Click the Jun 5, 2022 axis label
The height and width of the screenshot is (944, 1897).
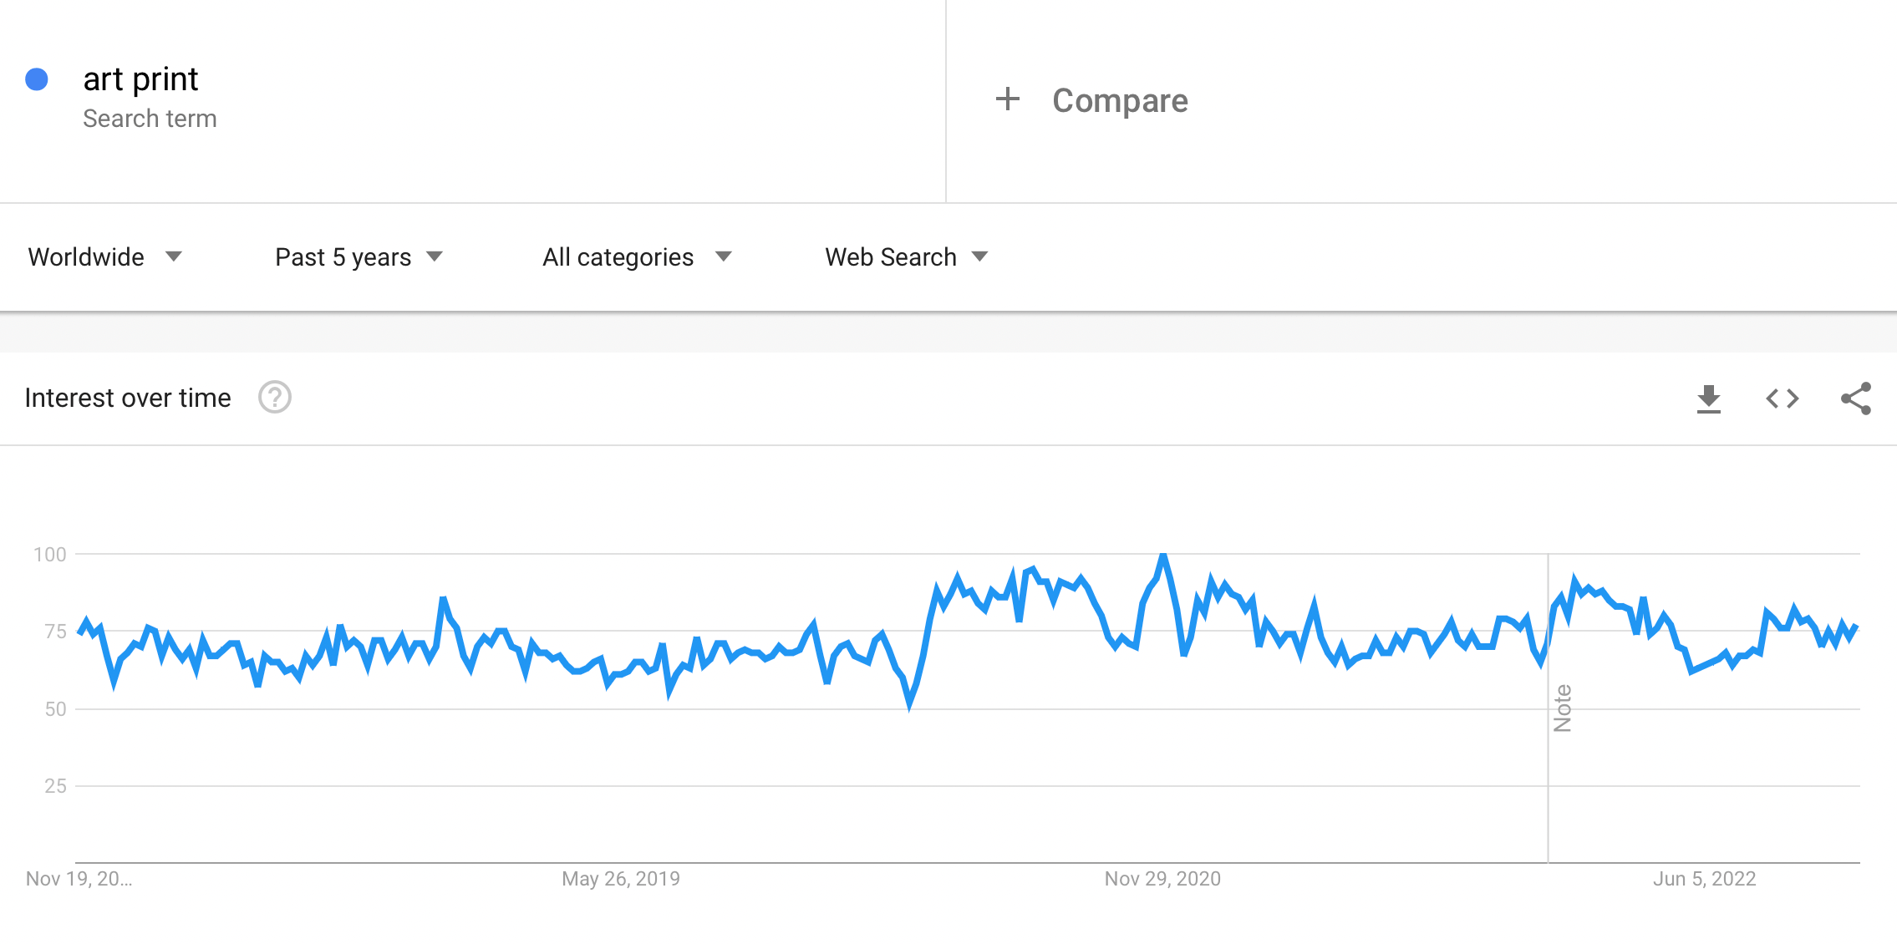coord(1704,879)
